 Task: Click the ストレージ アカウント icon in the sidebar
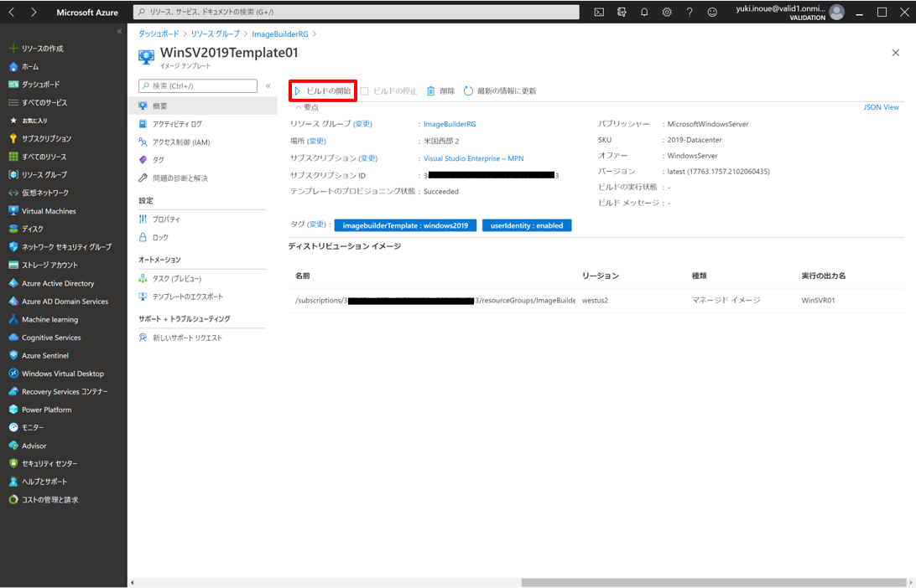(x=13, y=266)
